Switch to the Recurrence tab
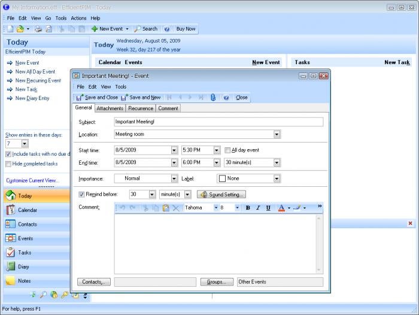Viewport: 419px width, 315px height. 141,108
